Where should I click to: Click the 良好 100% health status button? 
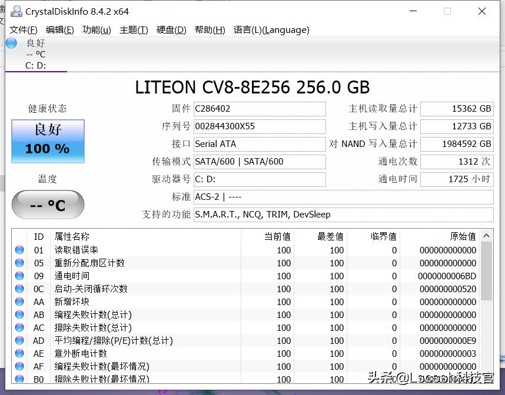(x=48, y=141)
